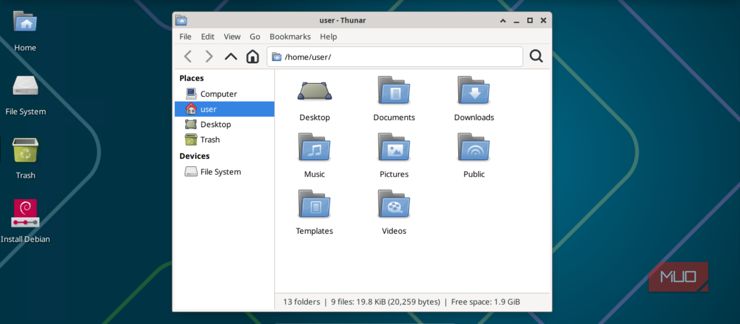740x324 pixels.
Task: Open the Pictures folder
Action: pyautogui.click(x=394, y=147)
